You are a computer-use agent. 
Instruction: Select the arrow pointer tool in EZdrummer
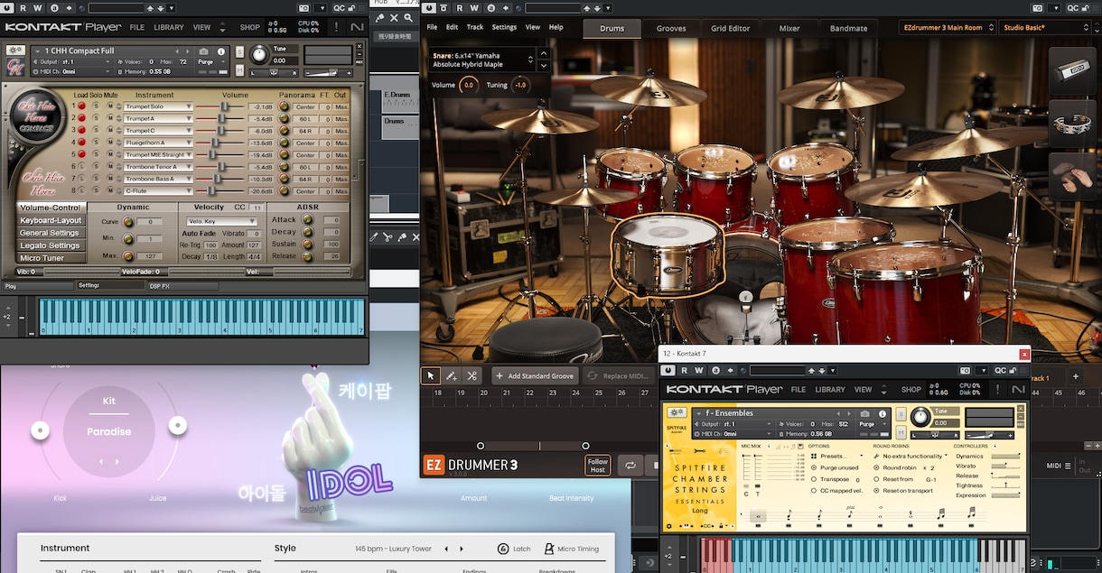pos(431,375)
